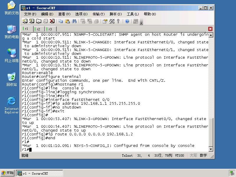Click the Keymap Editor icon
236x177 pixels.
pos(112,21)
